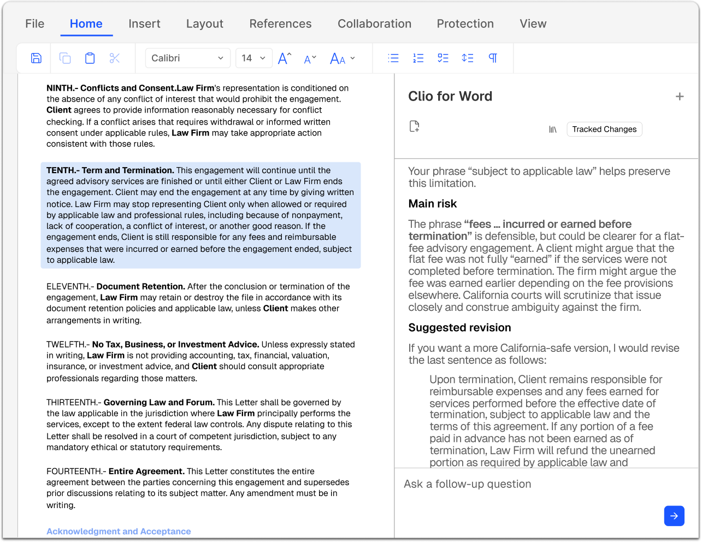The height and width of the screenshot is (542, 702).
Task: Open the Collaboration tab
Action: [x=375, y=23]
